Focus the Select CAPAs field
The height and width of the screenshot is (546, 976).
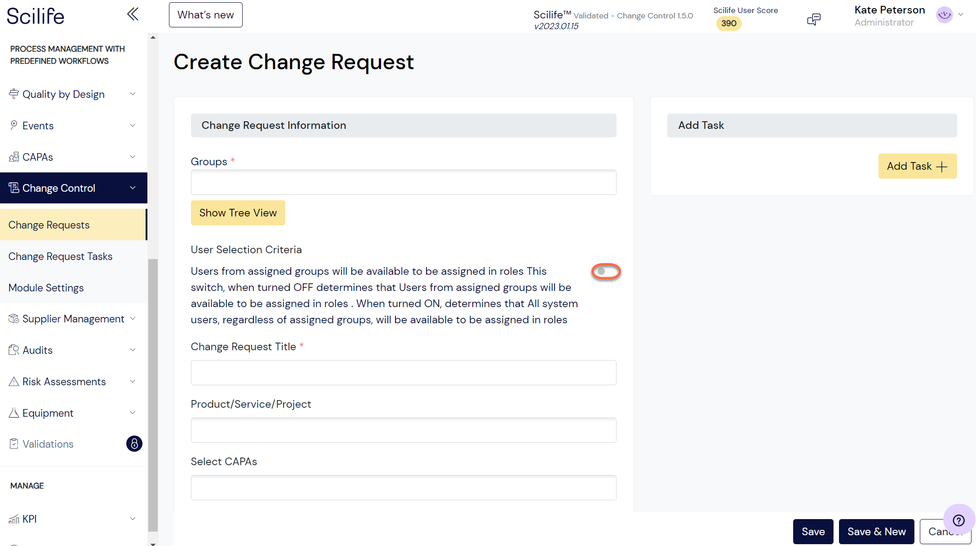(404, 488)
